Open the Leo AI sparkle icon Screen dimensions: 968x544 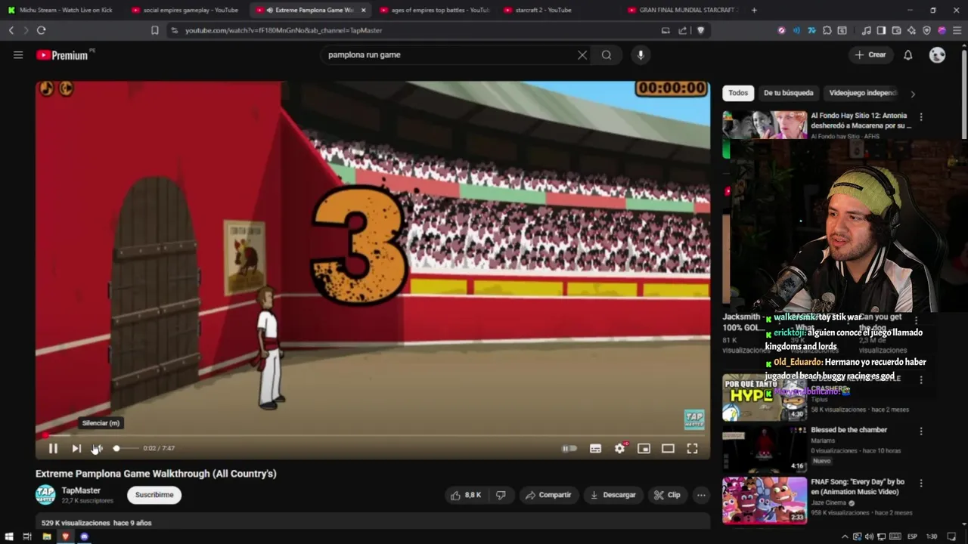[911, 30]
